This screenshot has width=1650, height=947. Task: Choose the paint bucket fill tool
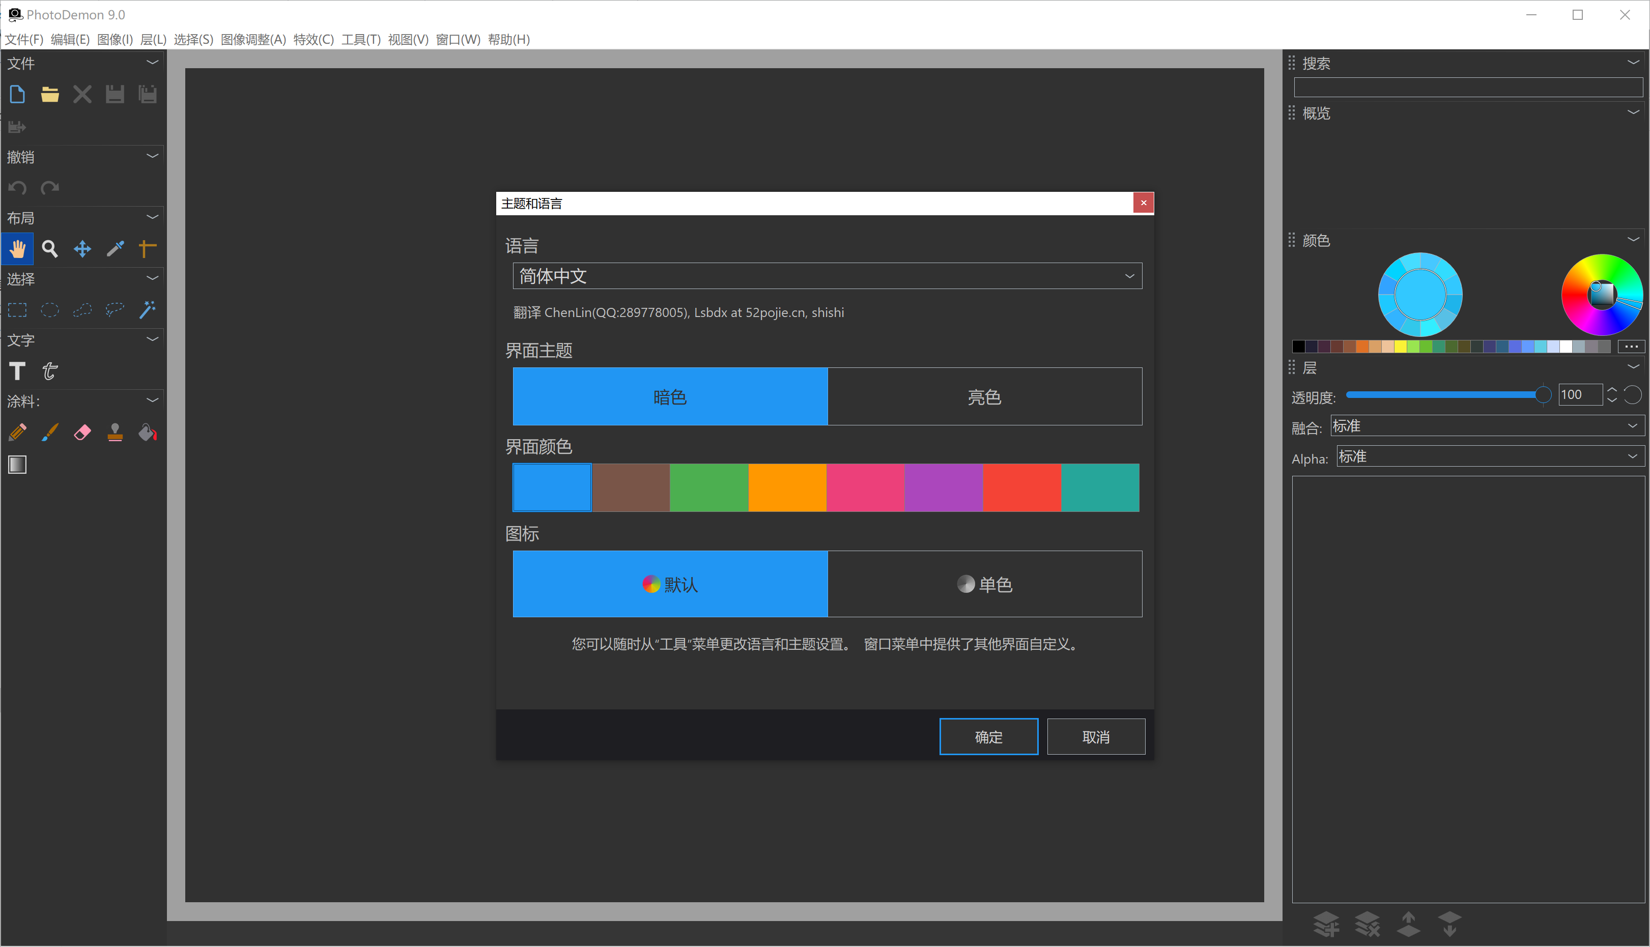(148, 433)
